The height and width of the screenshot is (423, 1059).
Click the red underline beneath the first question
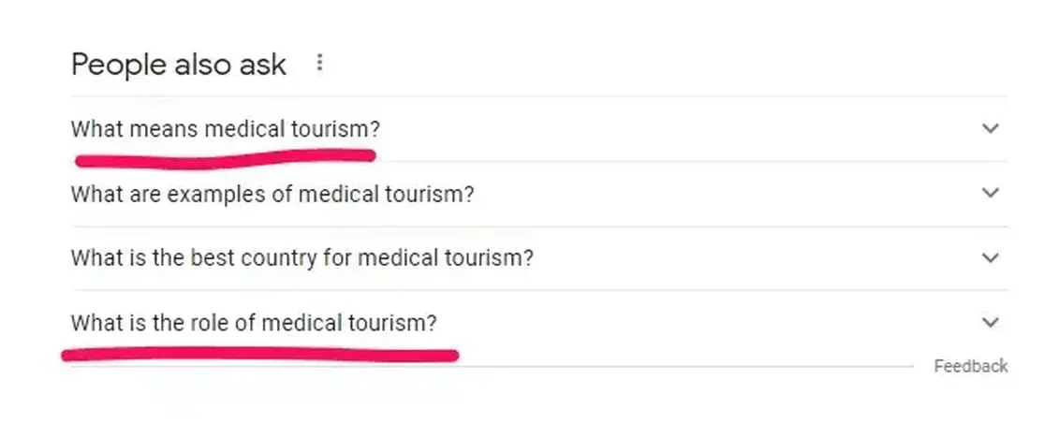[225, 157]
